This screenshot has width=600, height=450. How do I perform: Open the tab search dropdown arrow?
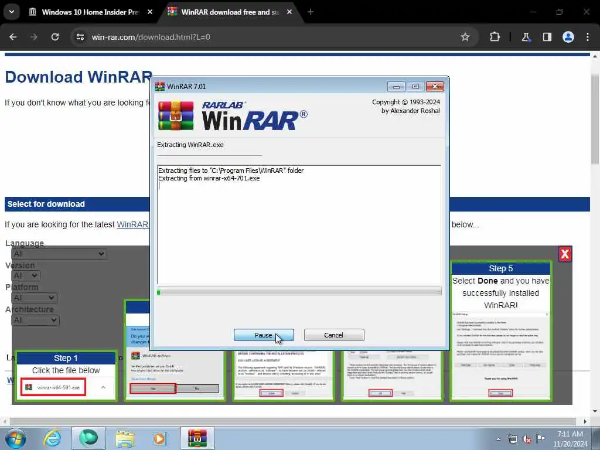coord(12,12)
